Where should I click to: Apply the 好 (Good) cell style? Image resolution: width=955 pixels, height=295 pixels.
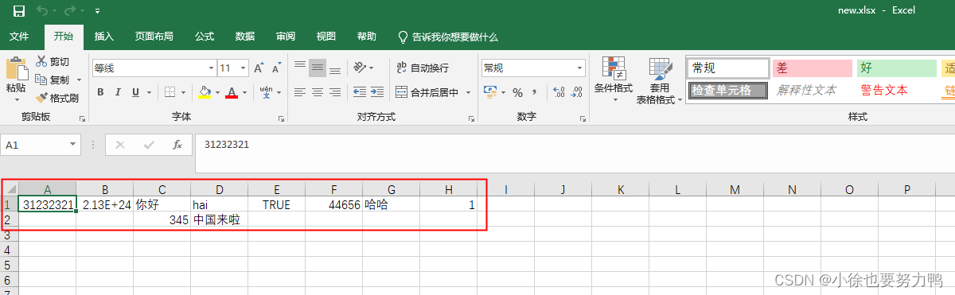pyautogui.click(x=896, y=68)
